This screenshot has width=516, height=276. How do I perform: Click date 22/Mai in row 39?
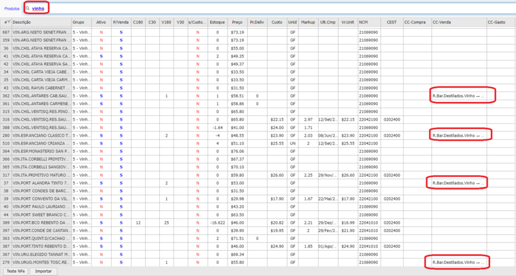point(328,199)
